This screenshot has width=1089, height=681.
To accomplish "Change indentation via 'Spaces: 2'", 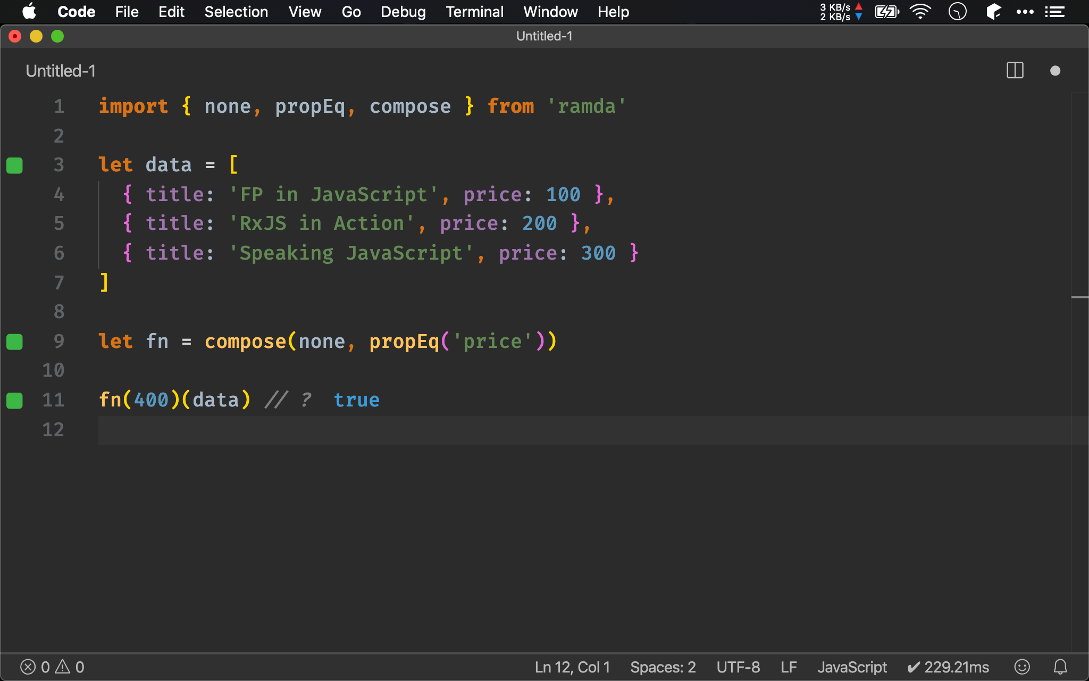I will 663,667.
